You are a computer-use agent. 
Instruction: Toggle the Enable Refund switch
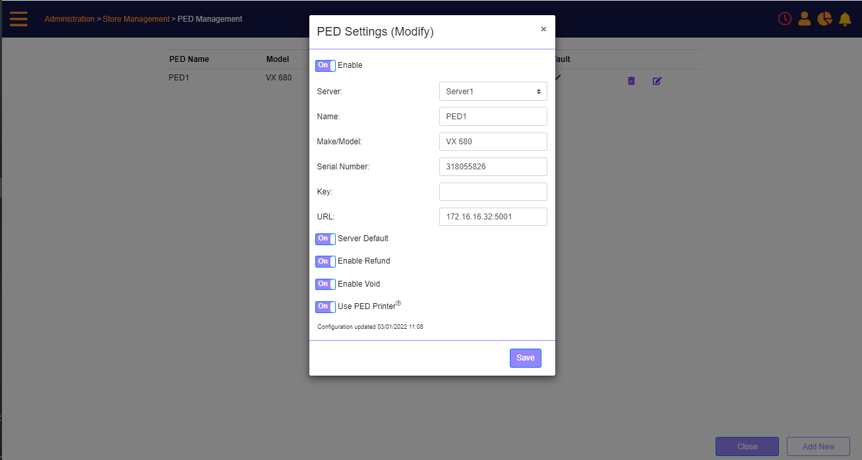point(325,261)
